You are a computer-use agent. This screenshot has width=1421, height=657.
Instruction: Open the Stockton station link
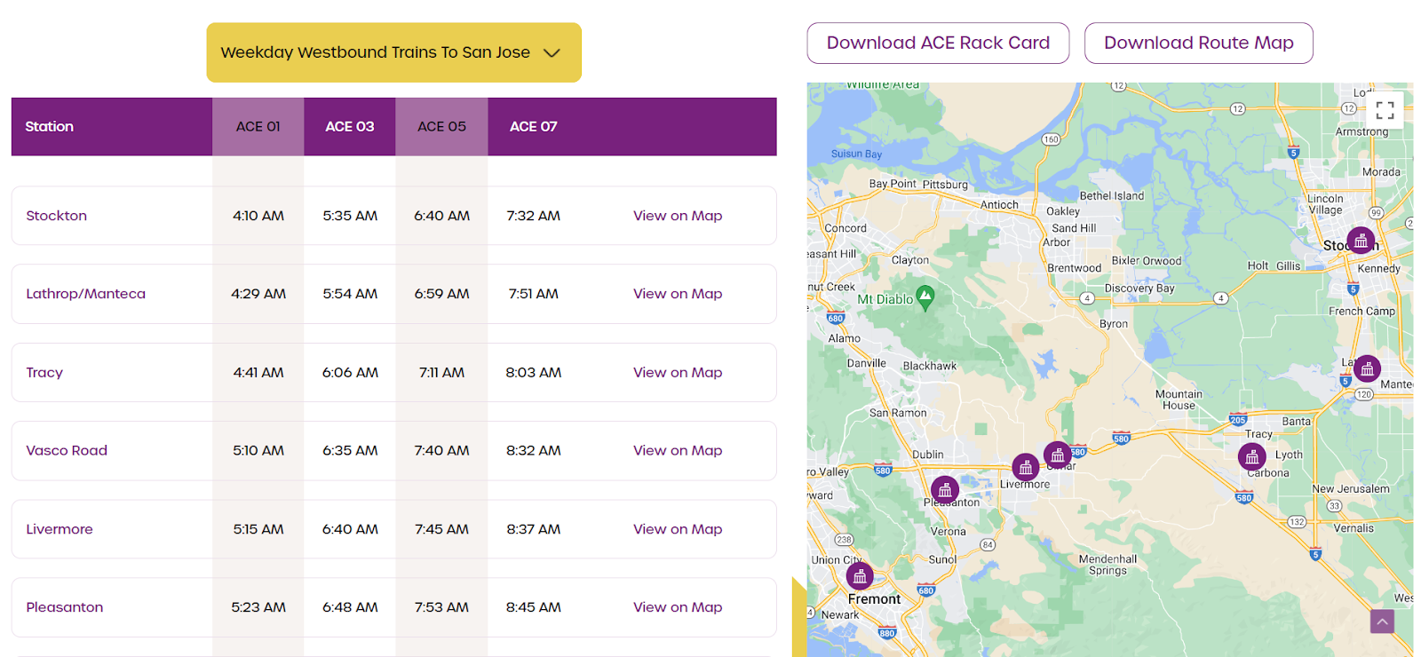57,216
